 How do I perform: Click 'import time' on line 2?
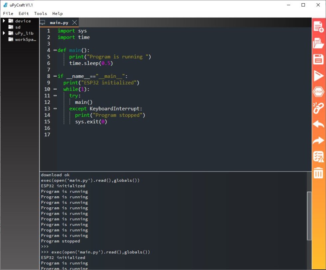click(x=74, y=37)
